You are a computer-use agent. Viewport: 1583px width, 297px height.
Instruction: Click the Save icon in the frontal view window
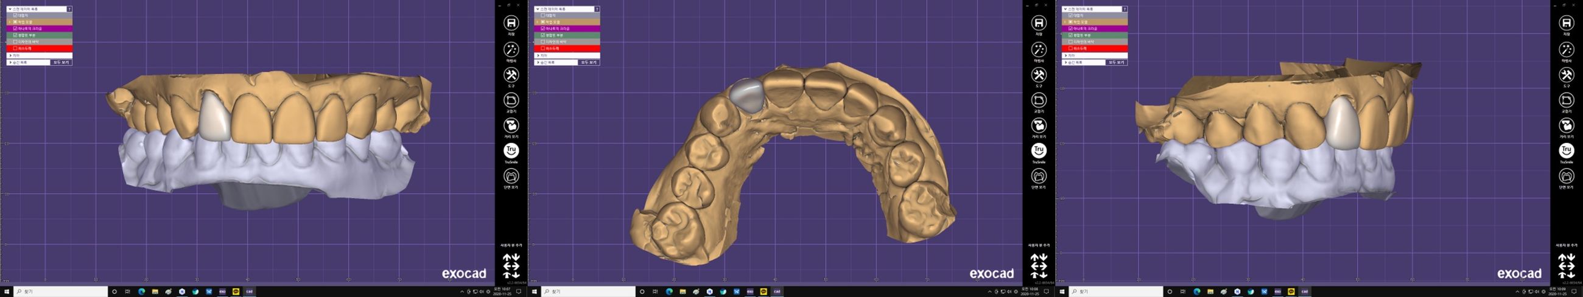point(511,23)
